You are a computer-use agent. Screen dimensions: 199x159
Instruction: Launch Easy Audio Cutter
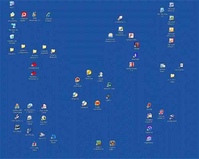coord(44,107)
